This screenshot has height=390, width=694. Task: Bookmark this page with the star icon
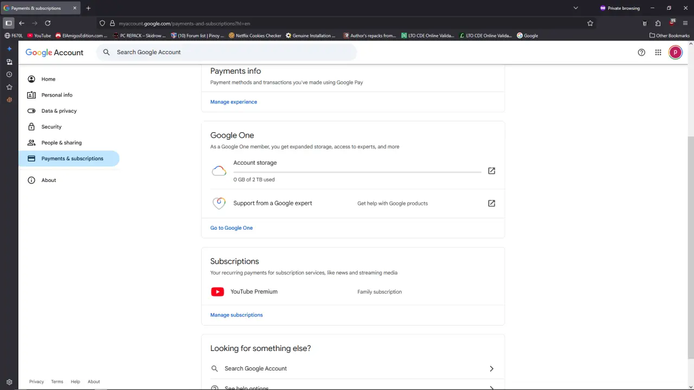[590, 23]
